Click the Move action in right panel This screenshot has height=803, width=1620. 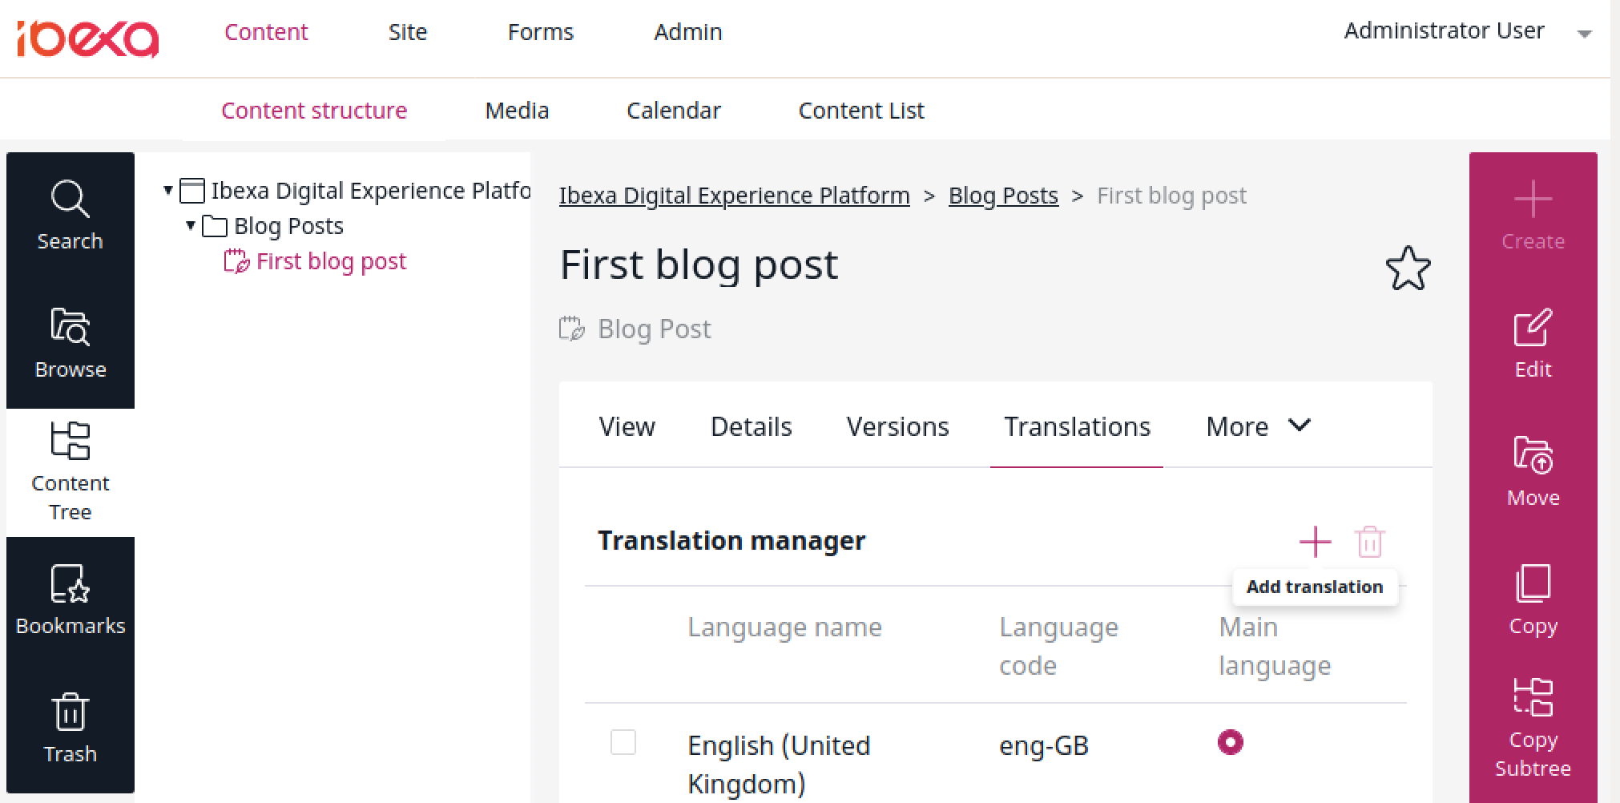pyautogui.click(x=1533, y=473)
